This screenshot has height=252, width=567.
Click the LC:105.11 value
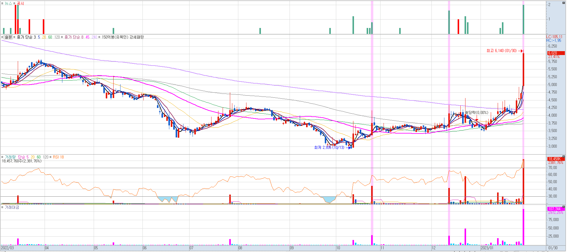pos(554,37)
